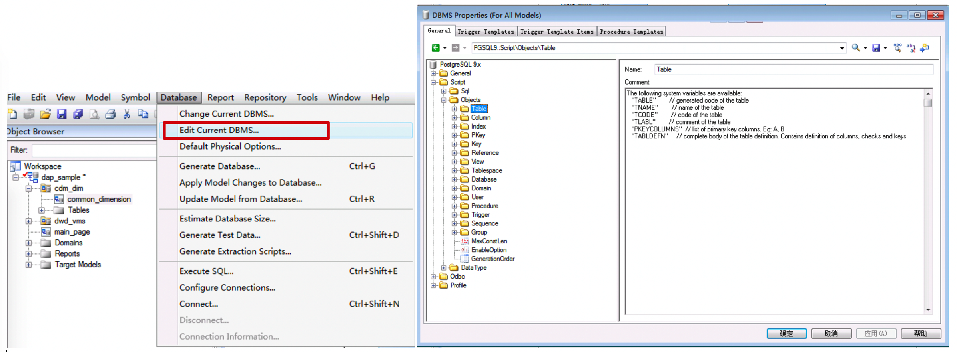The width and height of the screenshot is (957, 352).
Task: Select the Column folder in Objects tree
Action: coord(480,117)
